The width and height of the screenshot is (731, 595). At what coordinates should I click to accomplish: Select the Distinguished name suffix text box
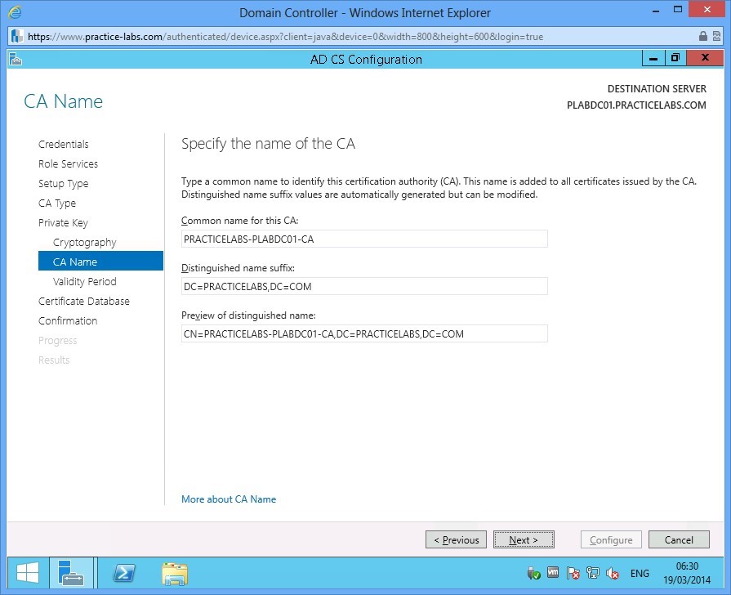[x=364, y=287]
